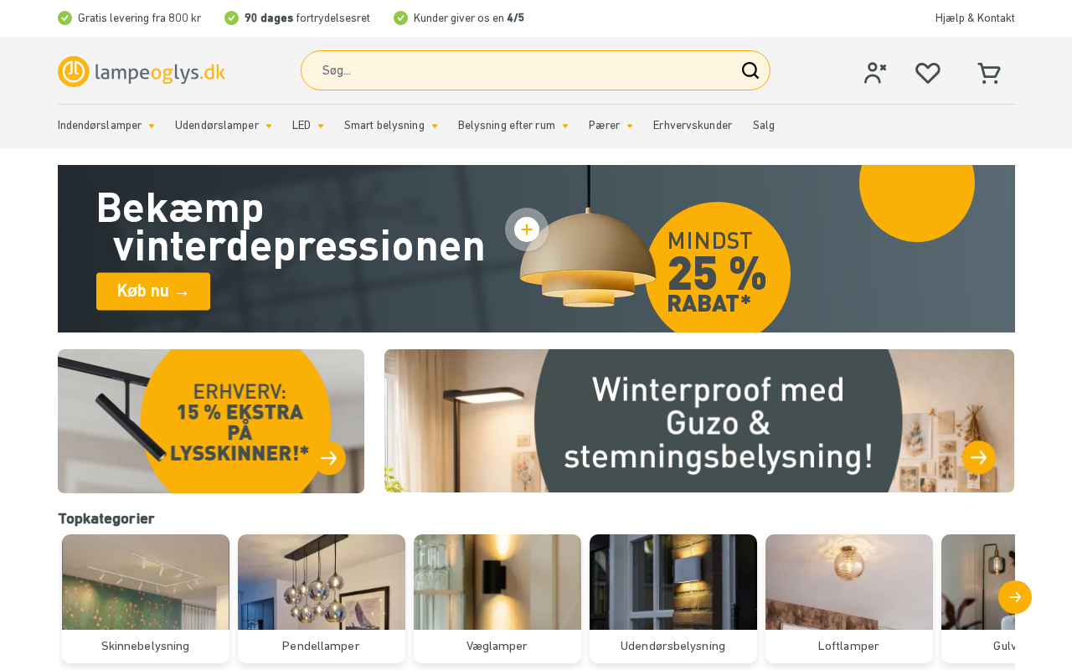This screenshot has width=1072, height=670.
Task: Open the Salg menu item
Action: 764,126
